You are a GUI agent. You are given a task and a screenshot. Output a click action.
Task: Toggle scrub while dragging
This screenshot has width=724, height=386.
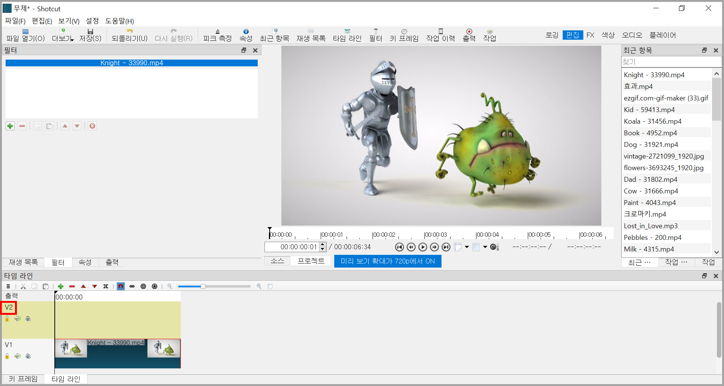[132, 286]
